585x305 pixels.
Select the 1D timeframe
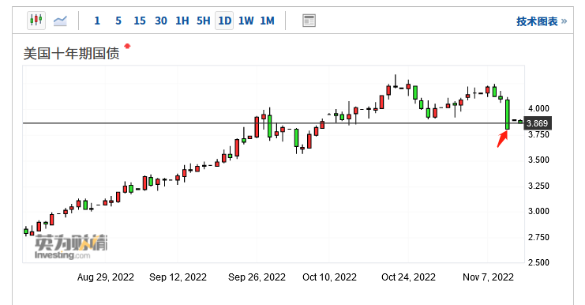click(x=224, y=21)
